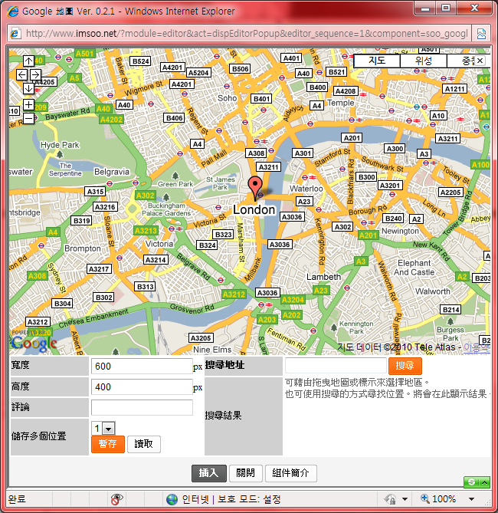Image resolution: width=498 pixels, height=513 pixels.
Task: Click the Brompton label on the map
Action: point(83,248)
